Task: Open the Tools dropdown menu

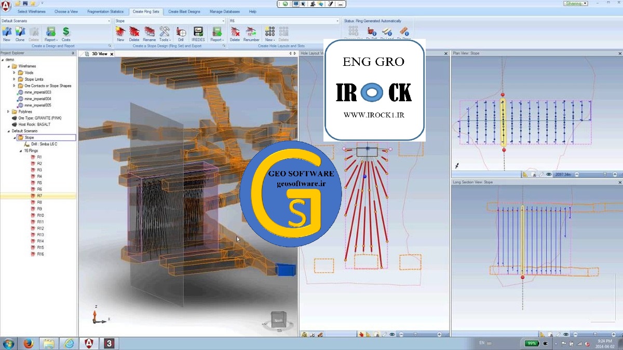Action: 165,33
